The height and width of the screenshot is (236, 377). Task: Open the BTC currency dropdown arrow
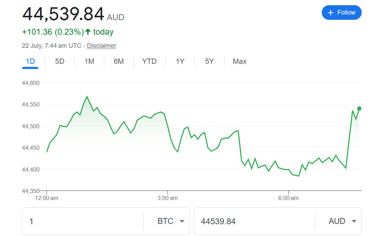pos(182,221)
